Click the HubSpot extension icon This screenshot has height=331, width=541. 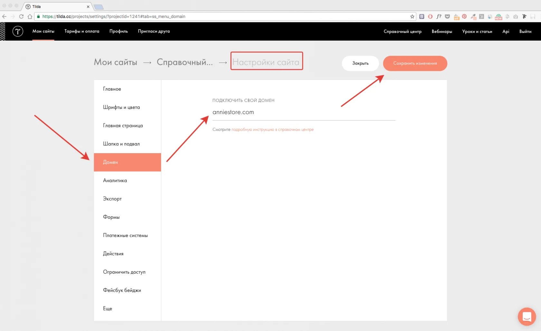pos(481,16)
